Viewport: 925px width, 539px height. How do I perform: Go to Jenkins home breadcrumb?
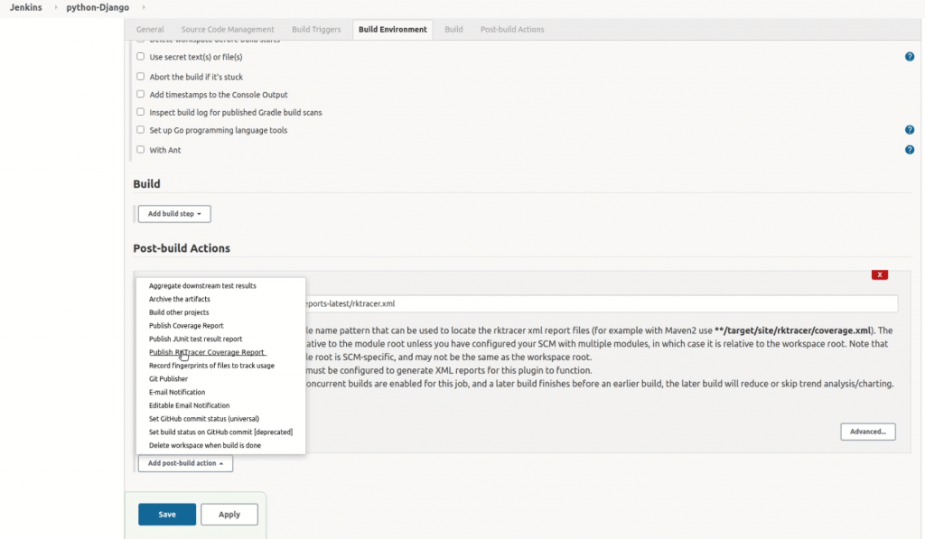pyautogui.click(x=26, y=7)
